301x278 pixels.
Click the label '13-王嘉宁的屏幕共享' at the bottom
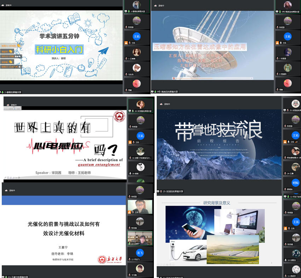click(18, 277)
